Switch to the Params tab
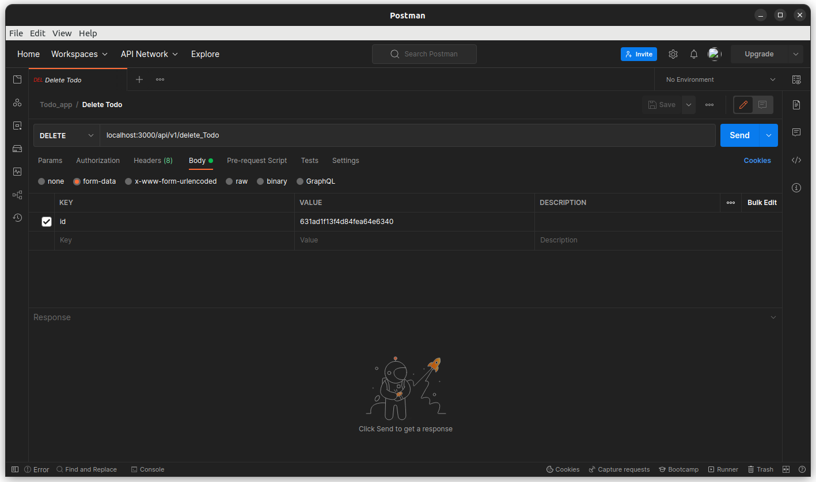The image size is (816, 482). tap(50, 161)
